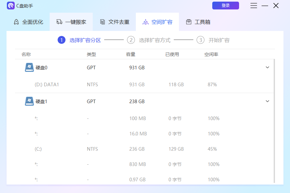Collapse the 硬盘0 partition list

[x=267, y=67]
